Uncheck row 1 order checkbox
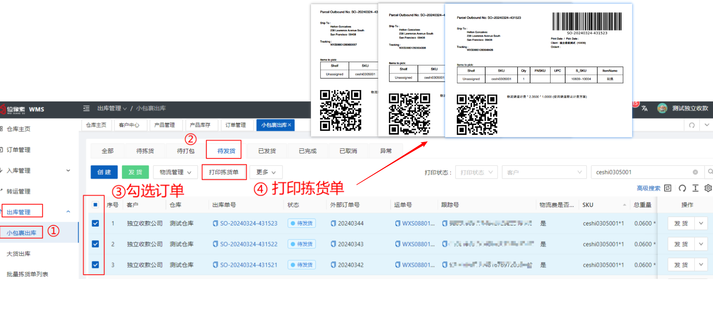713x314 pixels. pos(95,224)
